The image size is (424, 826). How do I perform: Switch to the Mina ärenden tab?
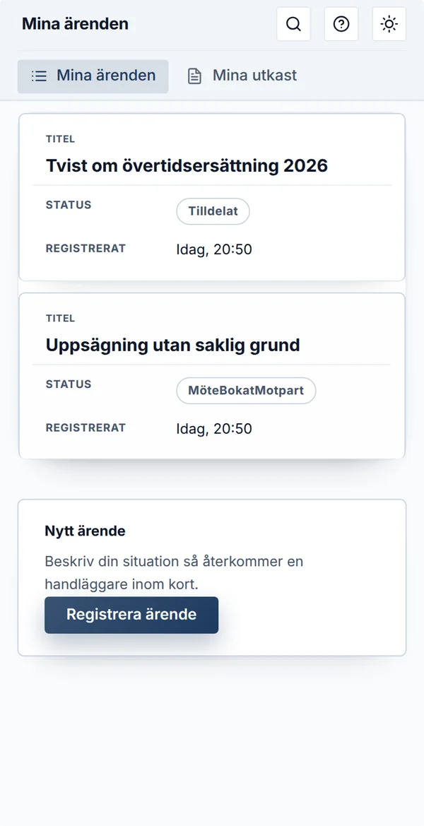(x=93, y=76)
